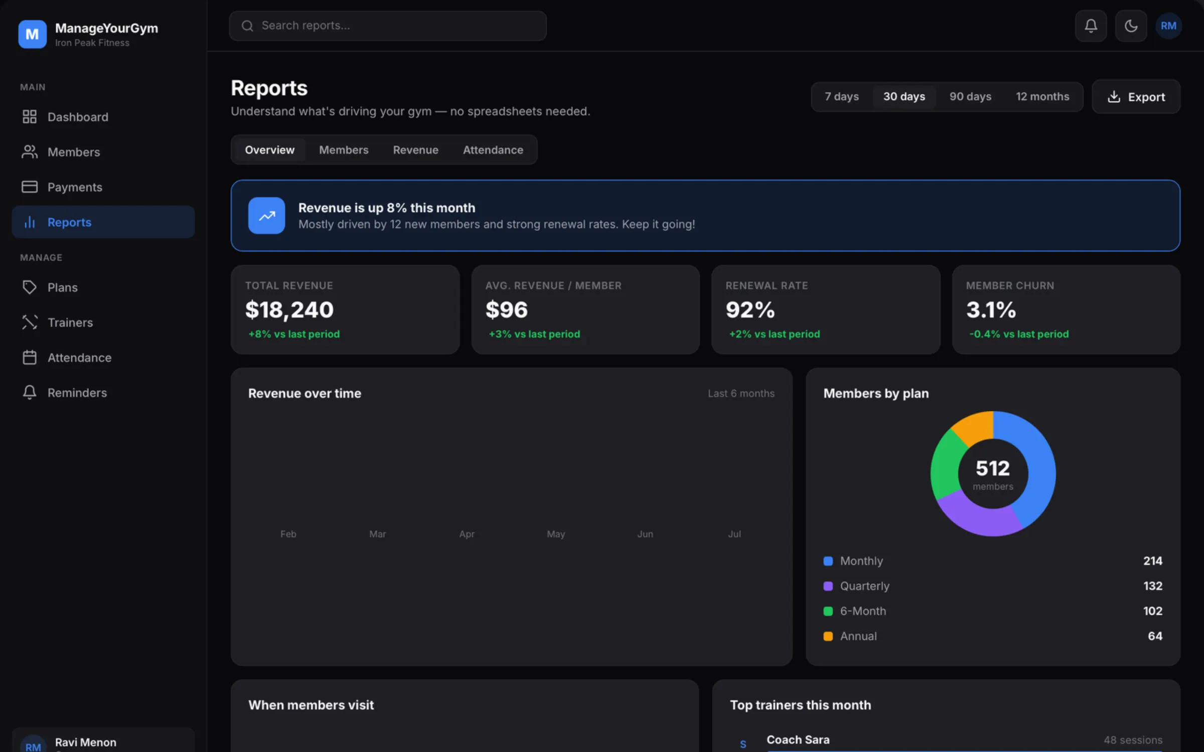Select the 90 days range

[x=970, y=96]
